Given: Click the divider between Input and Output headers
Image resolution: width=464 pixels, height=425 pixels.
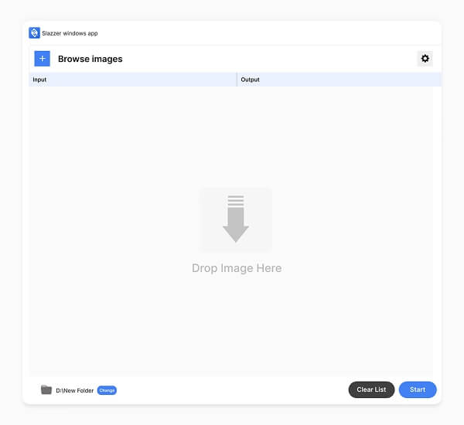Looking at the screenshot, I should (237, 80).
